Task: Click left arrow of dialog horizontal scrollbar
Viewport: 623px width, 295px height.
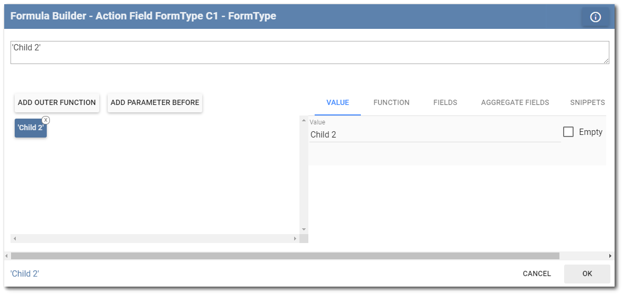Action: coord(7,256)
